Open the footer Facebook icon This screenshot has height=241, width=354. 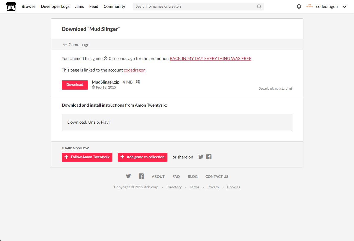[x=141, y=176]
